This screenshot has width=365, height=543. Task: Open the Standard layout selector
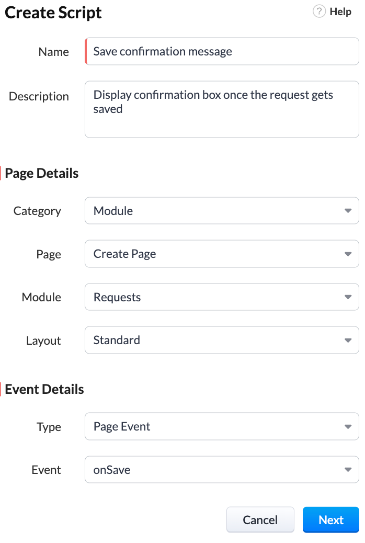tap(209, 340)
